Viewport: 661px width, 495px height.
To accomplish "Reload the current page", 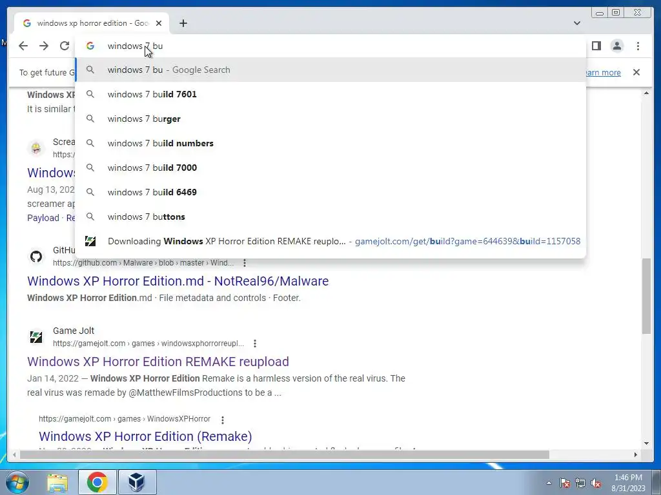I will point(65,46).
